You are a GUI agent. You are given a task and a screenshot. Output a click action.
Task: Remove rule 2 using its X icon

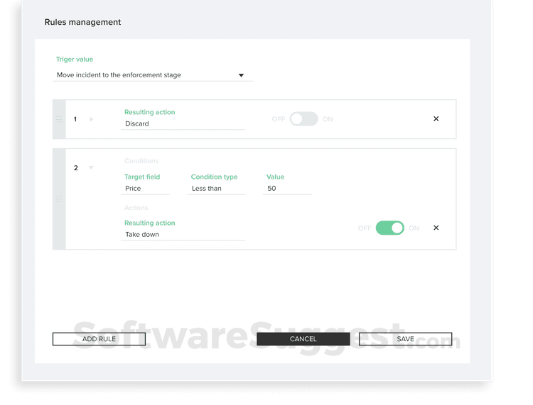click(436, 228)
